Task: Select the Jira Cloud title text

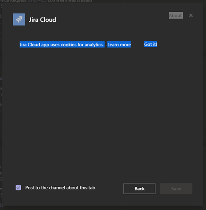Action: point(43,20)
